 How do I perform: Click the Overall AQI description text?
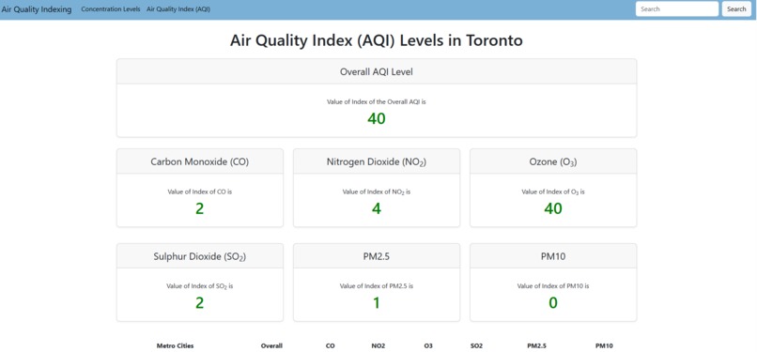(376, 102)
